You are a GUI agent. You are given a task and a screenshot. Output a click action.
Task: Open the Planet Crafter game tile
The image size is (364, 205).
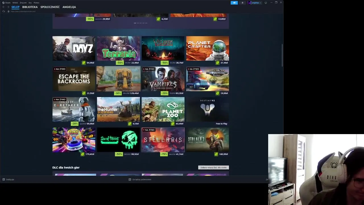tap(208, 48)
